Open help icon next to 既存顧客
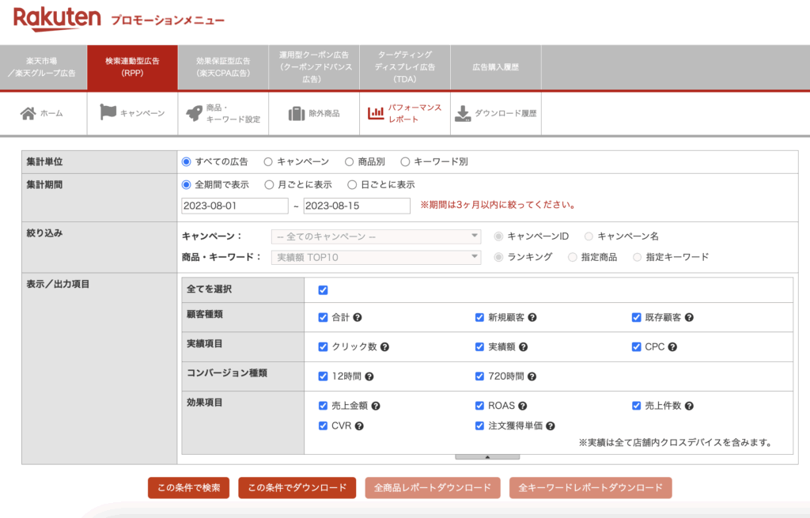 coord(689,318)
